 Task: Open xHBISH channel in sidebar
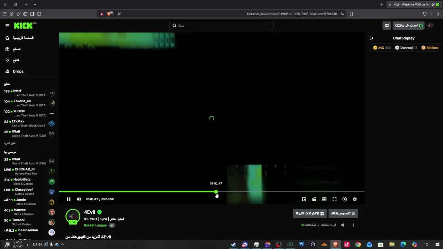pos(29,113)
